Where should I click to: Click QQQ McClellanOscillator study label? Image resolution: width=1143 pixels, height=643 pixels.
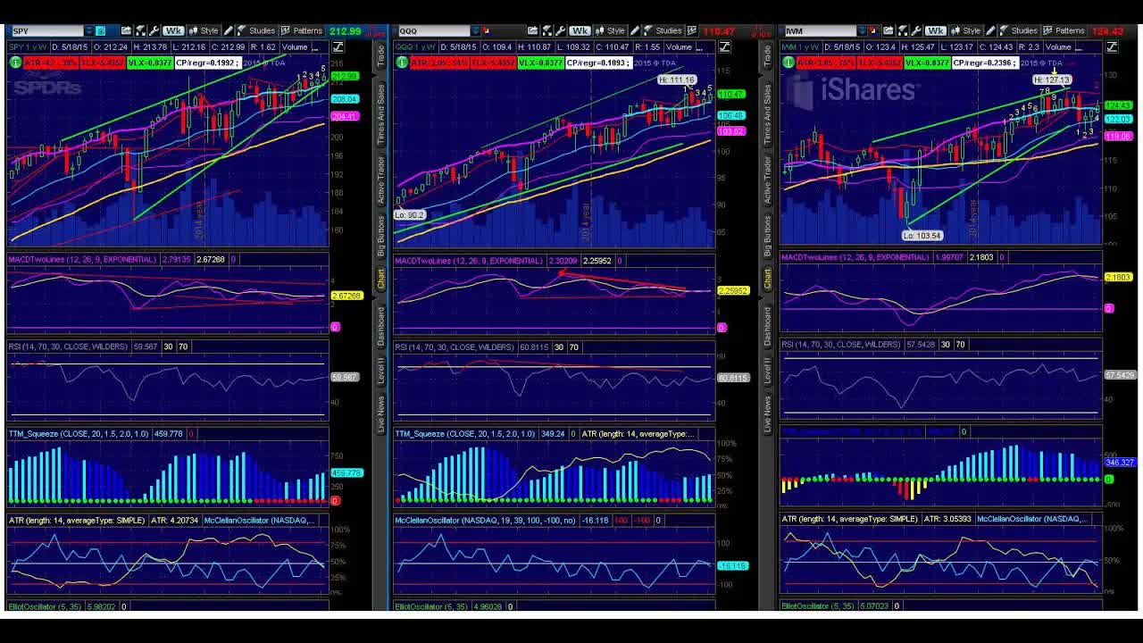click(485, 520)
